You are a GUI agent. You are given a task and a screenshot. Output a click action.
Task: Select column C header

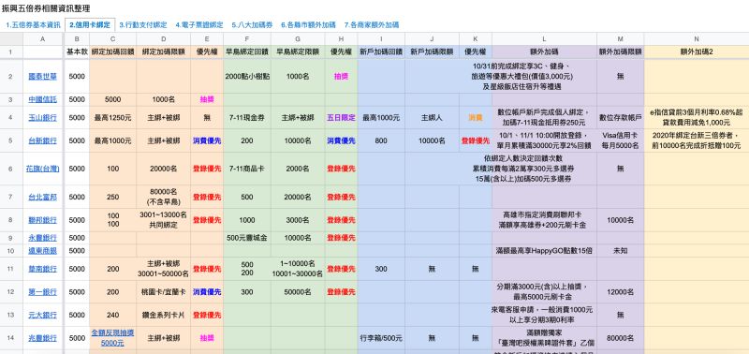click(112, 39)
